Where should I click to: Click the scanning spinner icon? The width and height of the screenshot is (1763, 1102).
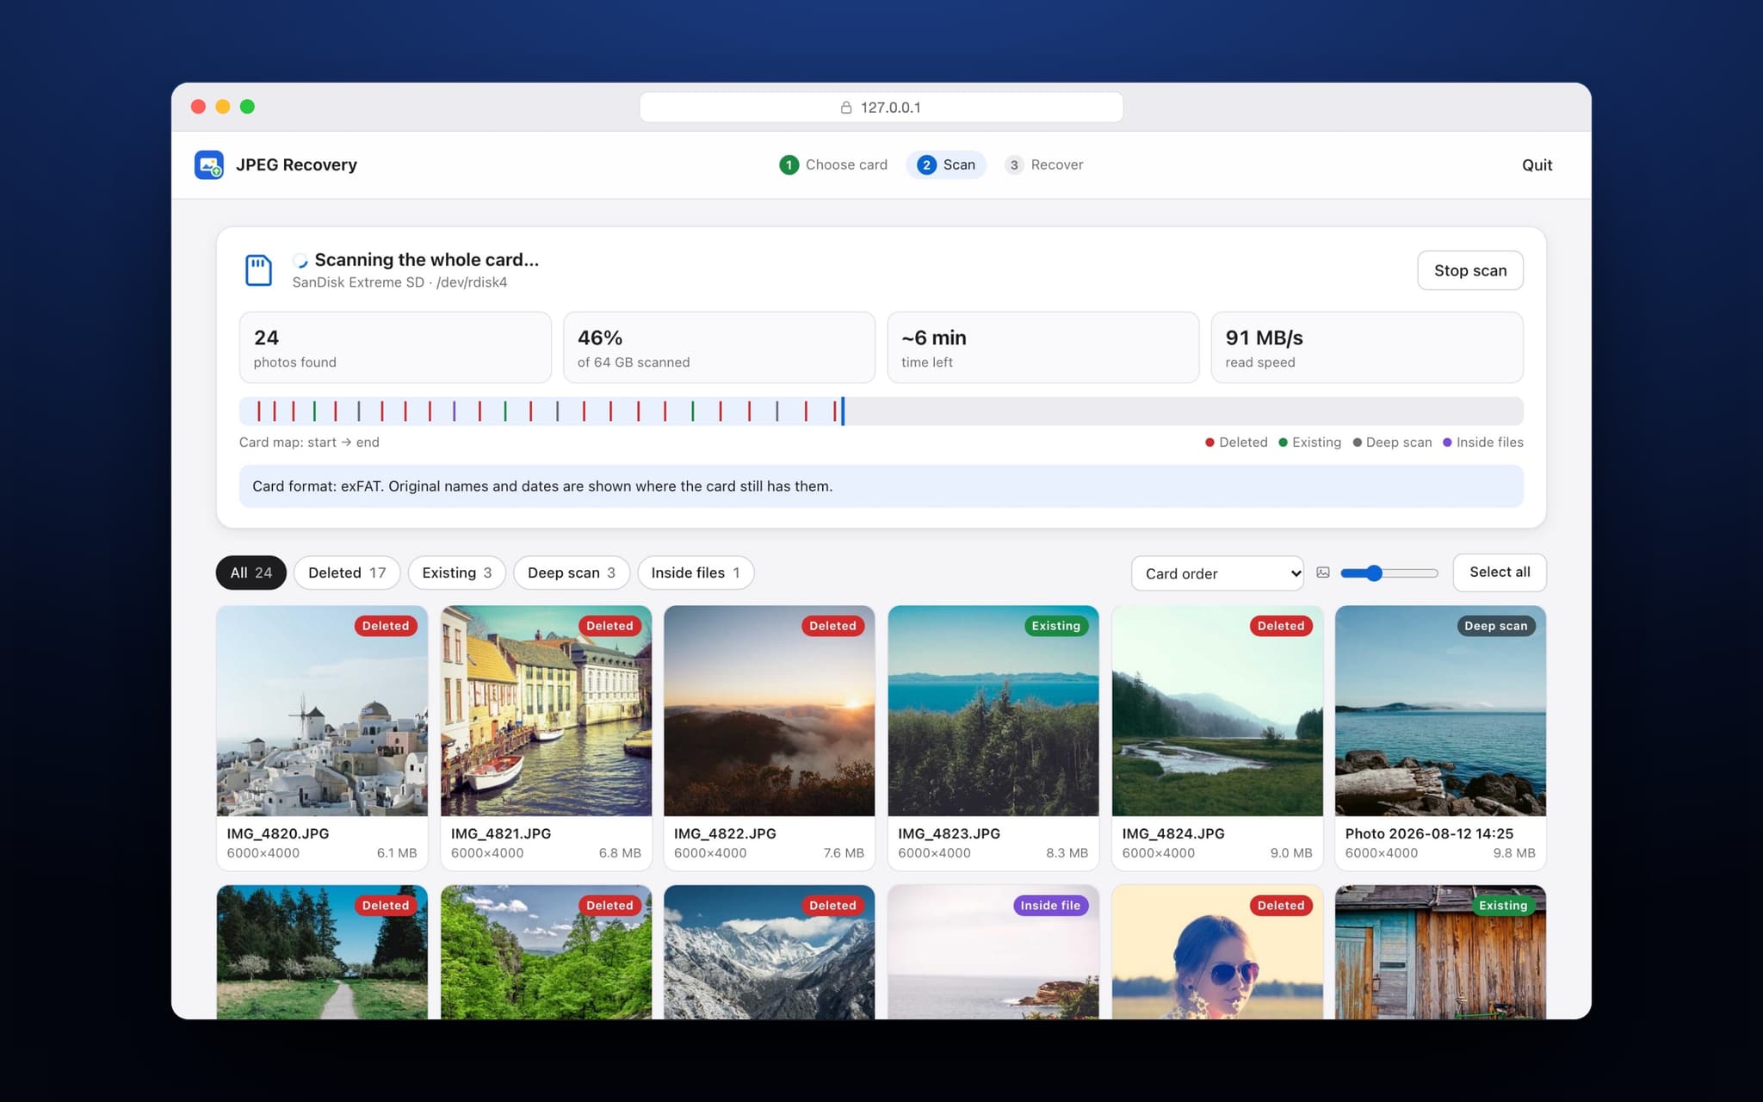pos(300,260)
